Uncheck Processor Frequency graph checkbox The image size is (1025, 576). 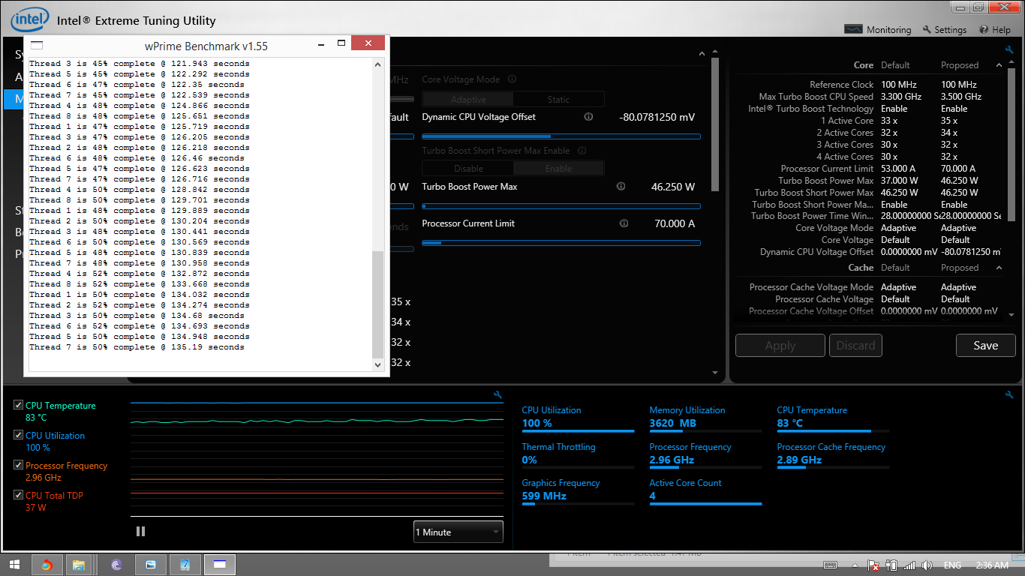tap(18, 465)
